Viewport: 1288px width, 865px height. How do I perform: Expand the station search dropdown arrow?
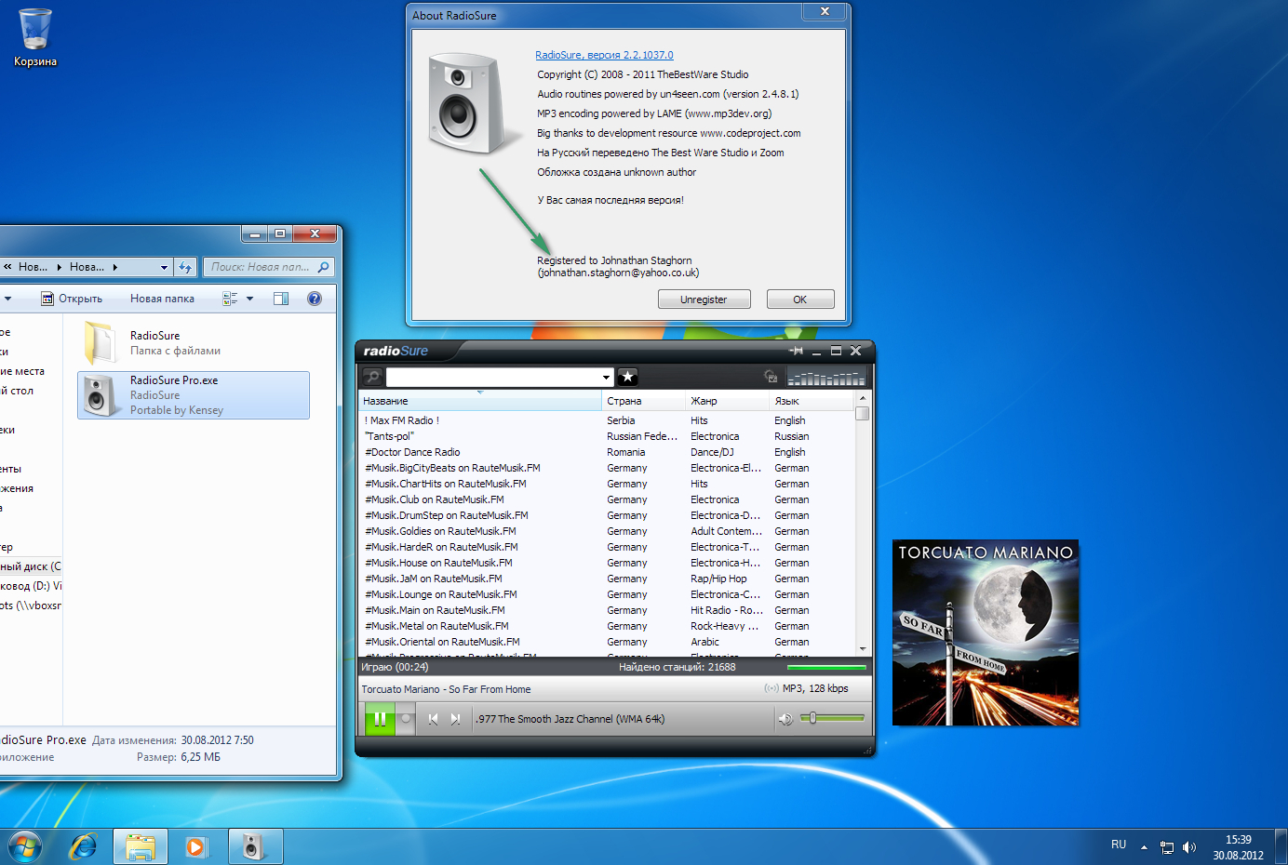tap(606, 377)
